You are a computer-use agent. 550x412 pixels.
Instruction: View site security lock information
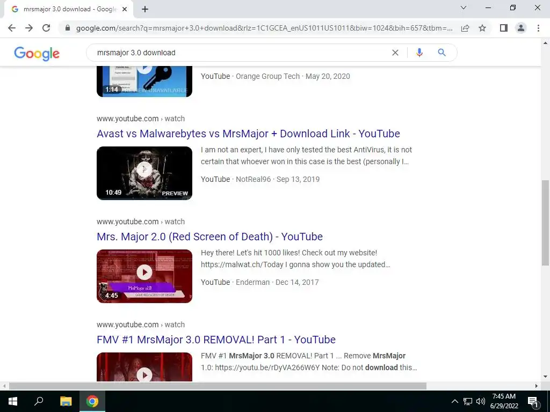[68, 28]
